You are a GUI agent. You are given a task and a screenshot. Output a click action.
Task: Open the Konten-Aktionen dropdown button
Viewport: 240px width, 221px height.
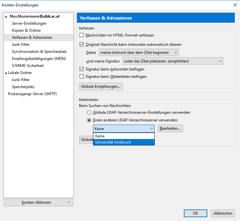tap(39, 202)
